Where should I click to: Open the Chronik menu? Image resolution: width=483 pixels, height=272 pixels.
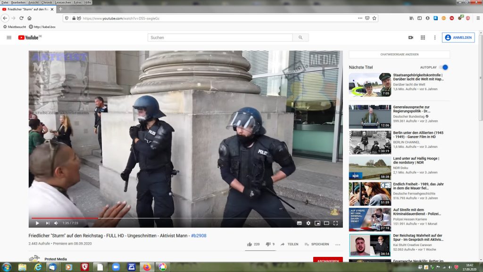point(47,2)
